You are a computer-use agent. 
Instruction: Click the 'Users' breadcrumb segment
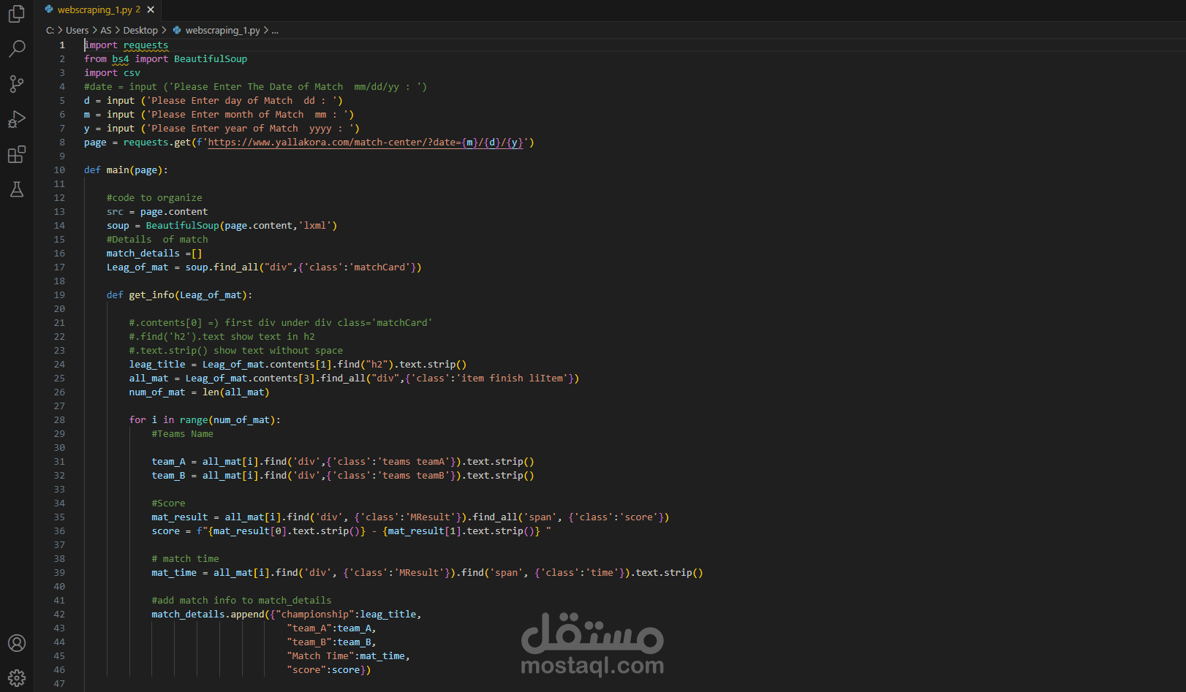77,30
